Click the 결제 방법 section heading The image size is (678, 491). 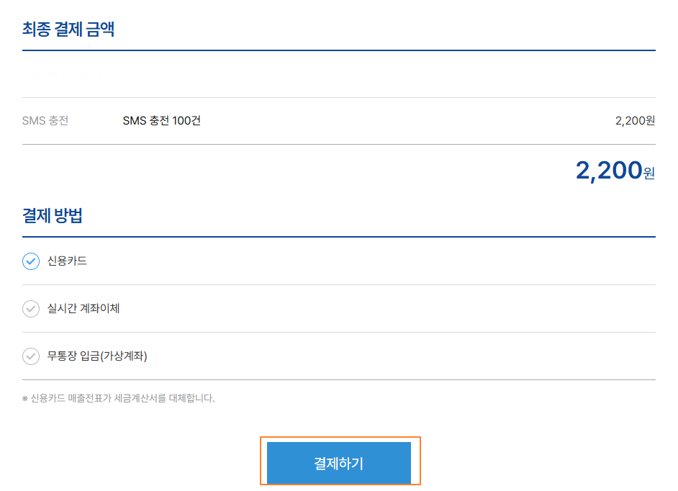(x=53, y=215)
